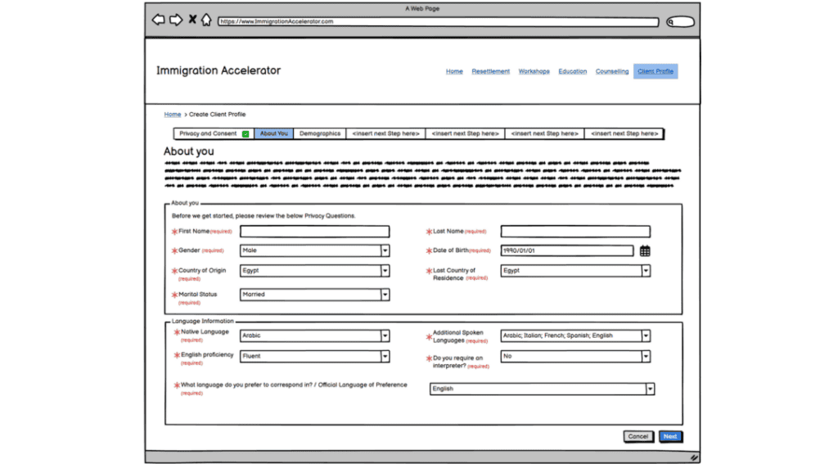
Task: Open the Country of Origin dropdown
Action: point(385,271)
